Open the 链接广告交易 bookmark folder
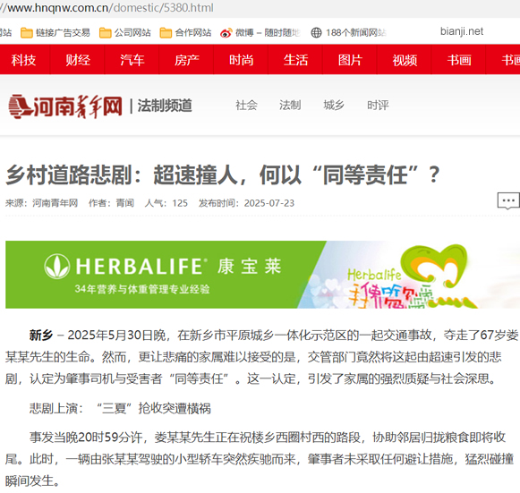The height and width of the screenshot is (493, 520). [x=55, y=32]
